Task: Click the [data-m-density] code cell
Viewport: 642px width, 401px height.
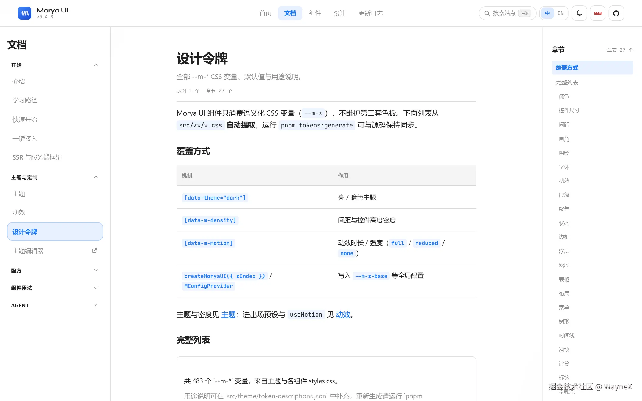Action: [x=210, y=220]
